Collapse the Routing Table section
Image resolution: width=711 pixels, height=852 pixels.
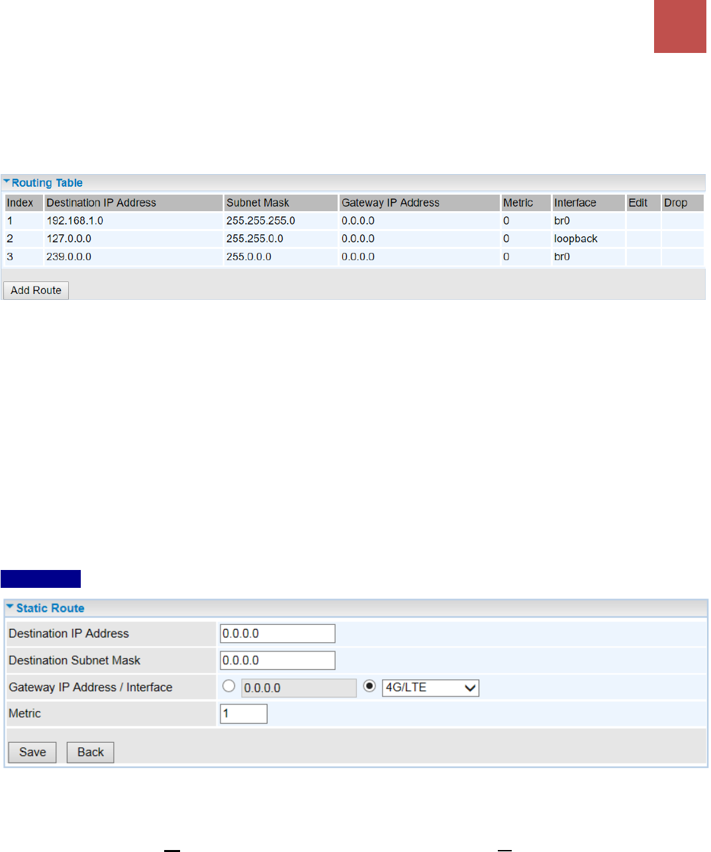(7, 181)
